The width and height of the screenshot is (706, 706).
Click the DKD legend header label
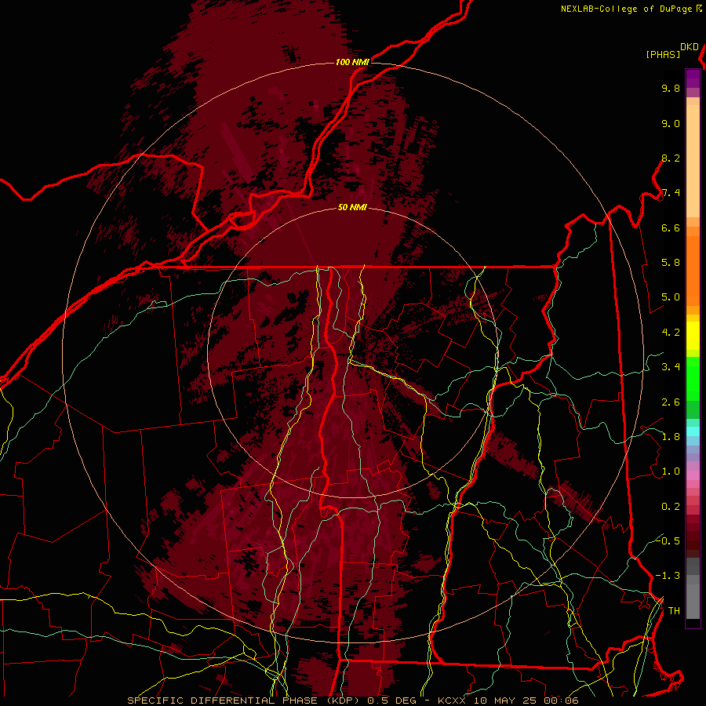click(x=690, y=47)
